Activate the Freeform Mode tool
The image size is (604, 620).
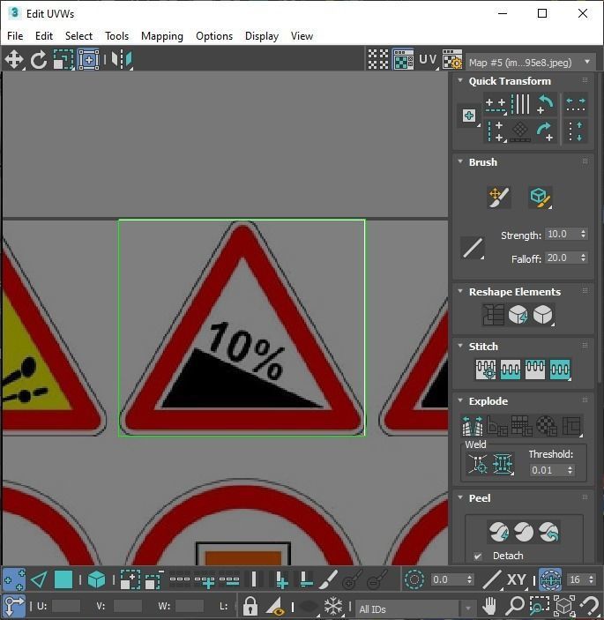pyautogui.click(x=88, y=60)
